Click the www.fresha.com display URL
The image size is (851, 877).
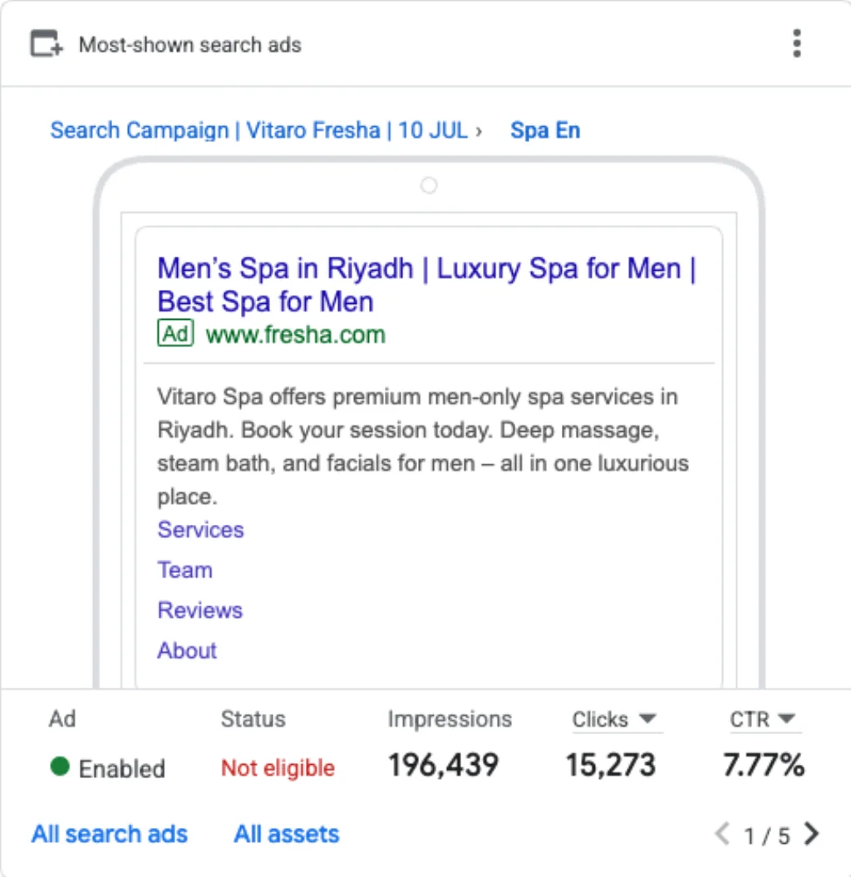tap(296, 335)
